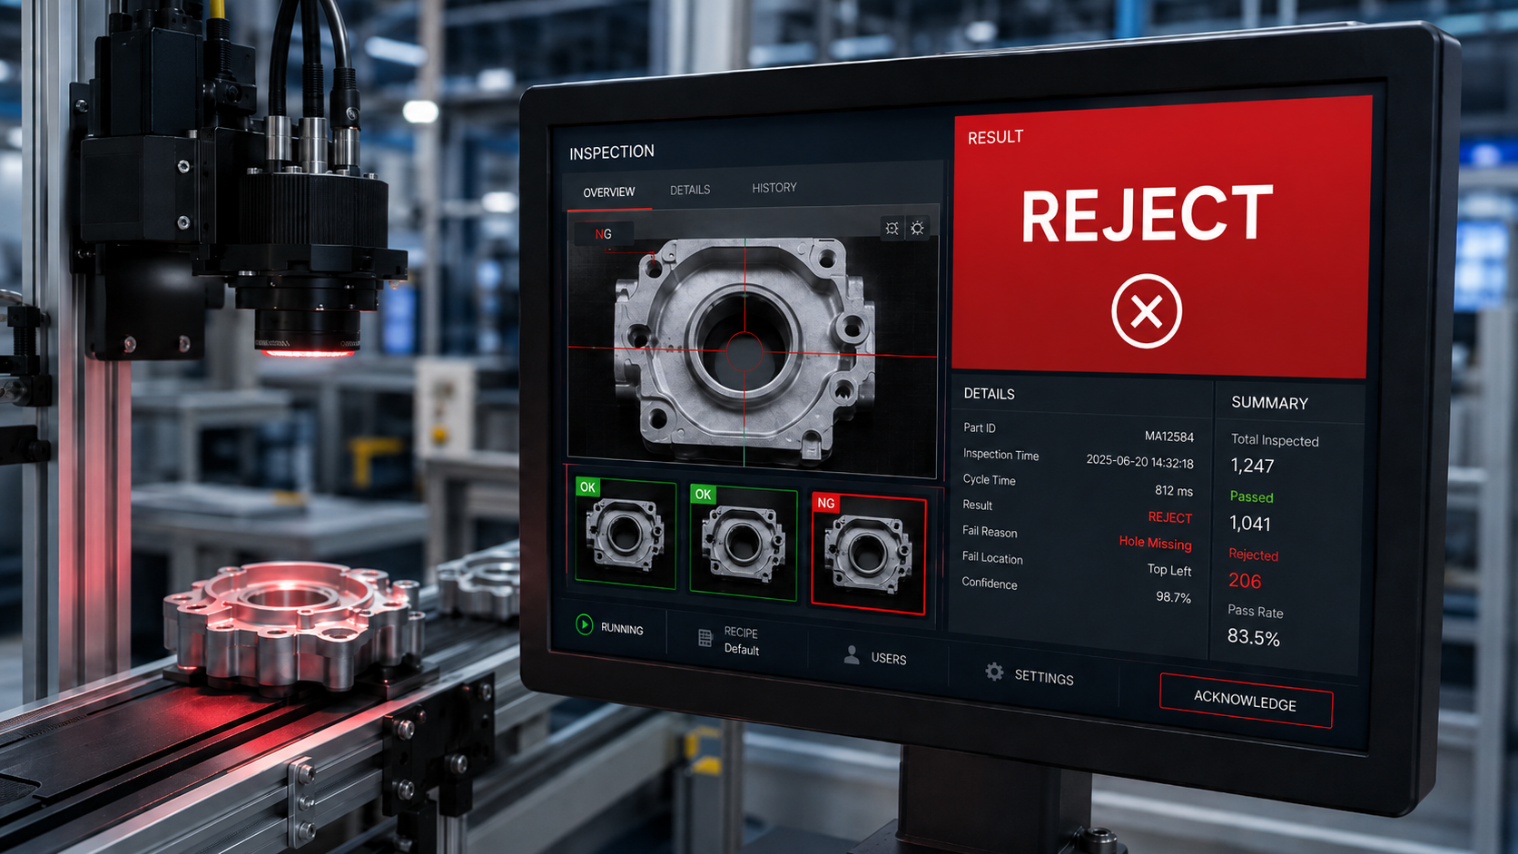Switch to the OVERVIEW tab

609,192
